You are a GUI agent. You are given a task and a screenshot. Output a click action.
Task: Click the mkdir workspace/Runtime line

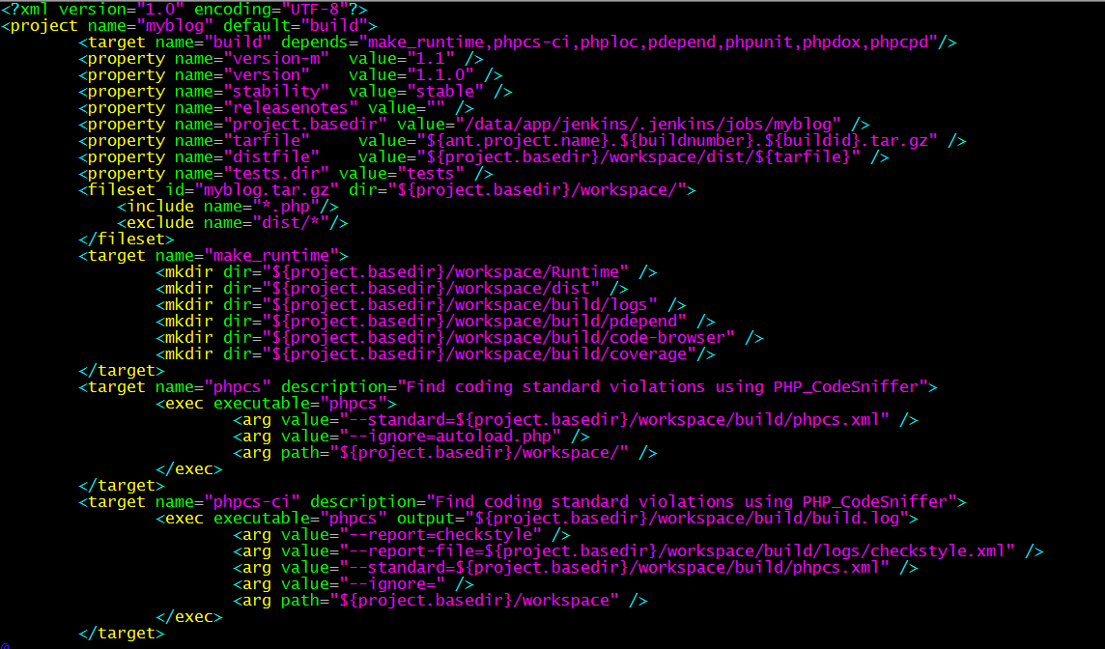point(407,272)
